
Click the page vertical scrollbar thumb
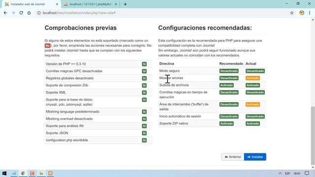(313, 136)
